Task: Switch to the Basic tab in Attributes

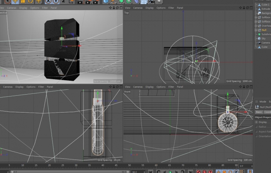Action: 259,112
